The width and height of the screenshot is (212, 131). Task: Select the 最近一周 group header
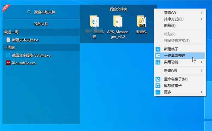(x=41, y=32)
